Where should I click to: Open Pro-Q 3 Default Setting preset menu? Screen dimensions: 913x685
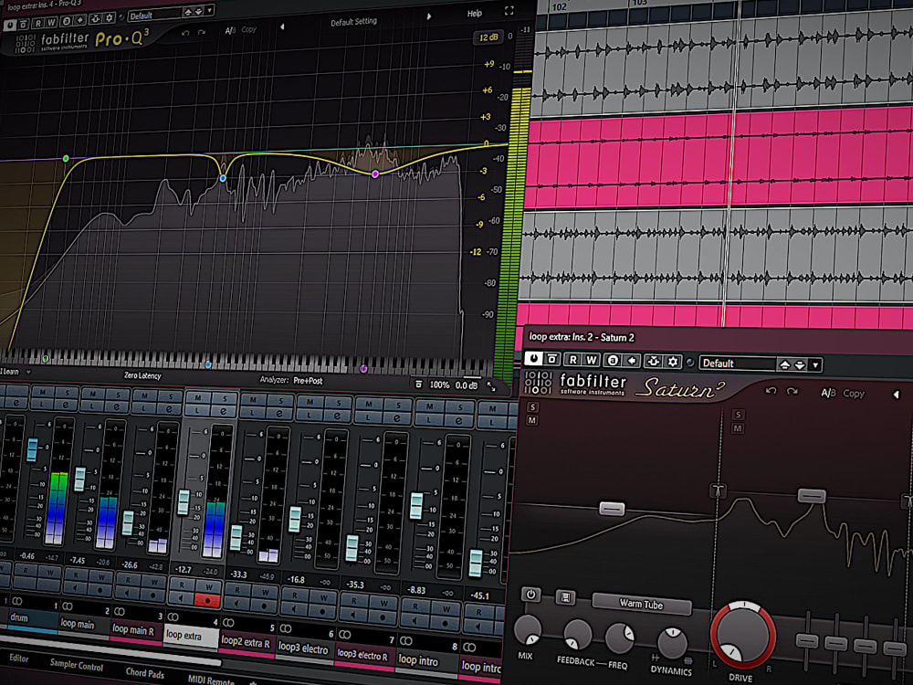click(354, 22)
